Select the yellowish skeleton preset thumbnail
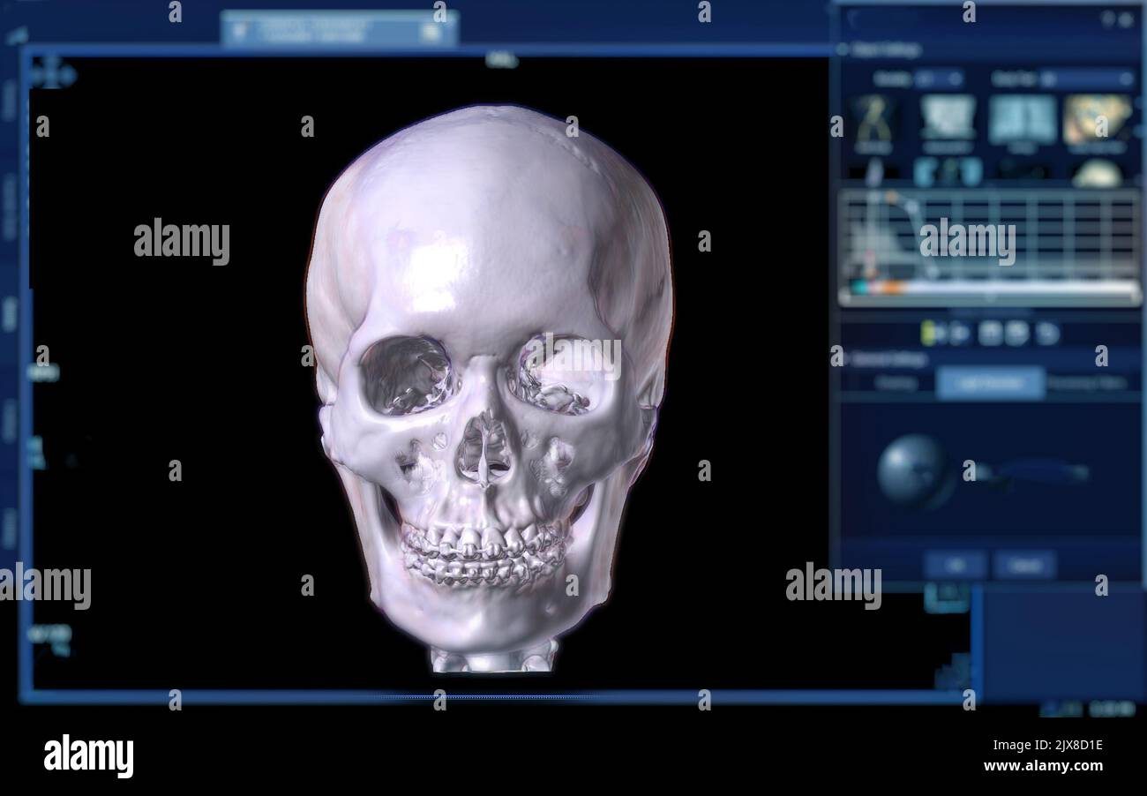The width and height of the screenshot is (1147, 796). (x=873, y=120)
